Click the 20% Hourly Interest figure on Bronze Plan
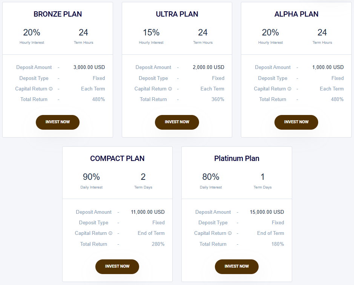The width and height of the screenshot is (354, 285). (32, 32)
